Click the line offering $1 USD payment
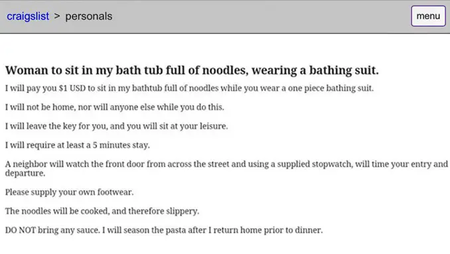The width and height of the screenshot is (450, 254). click(x=189, y=88)
